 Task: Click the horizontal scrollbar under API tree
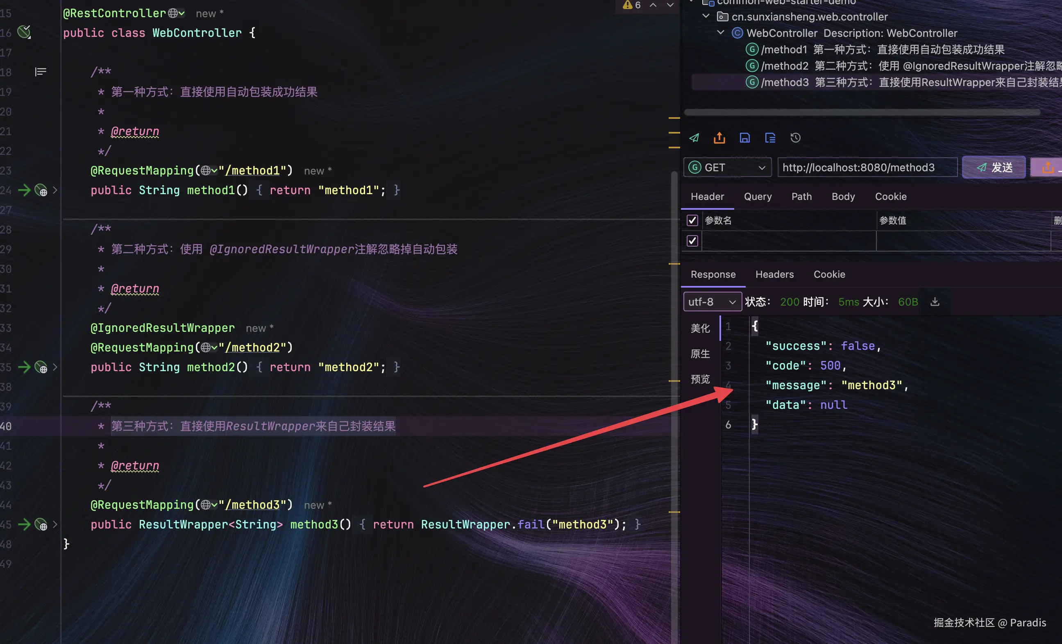(x=862, y=113)
